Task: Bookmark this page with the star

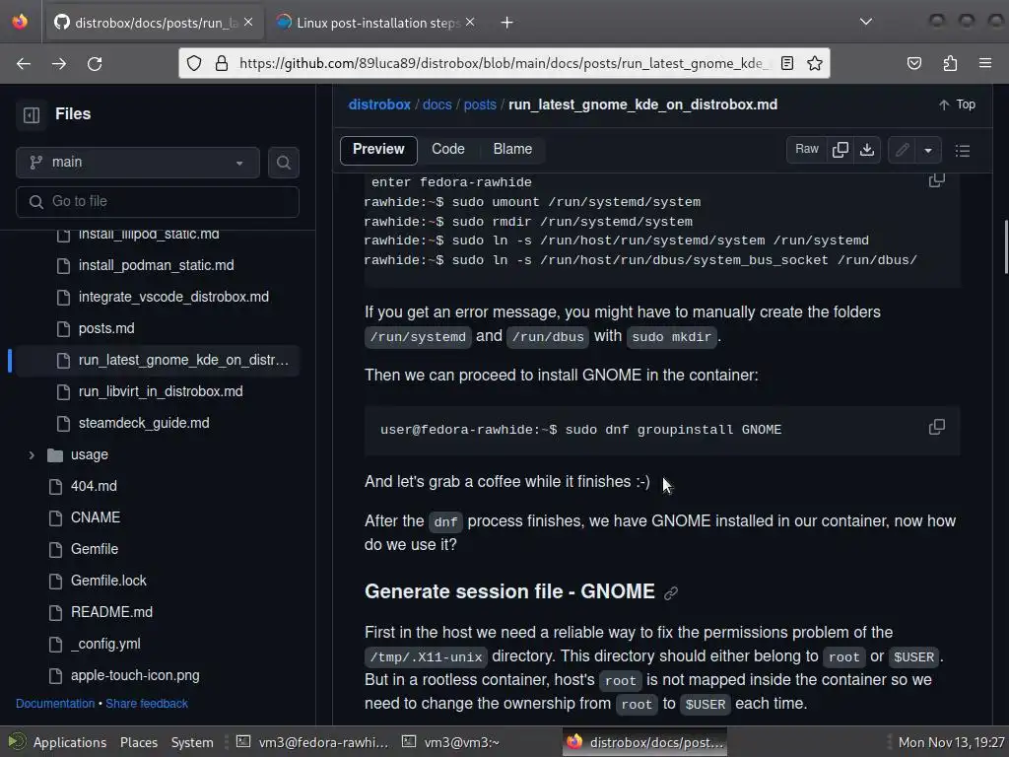Action: tap(815, 63)
